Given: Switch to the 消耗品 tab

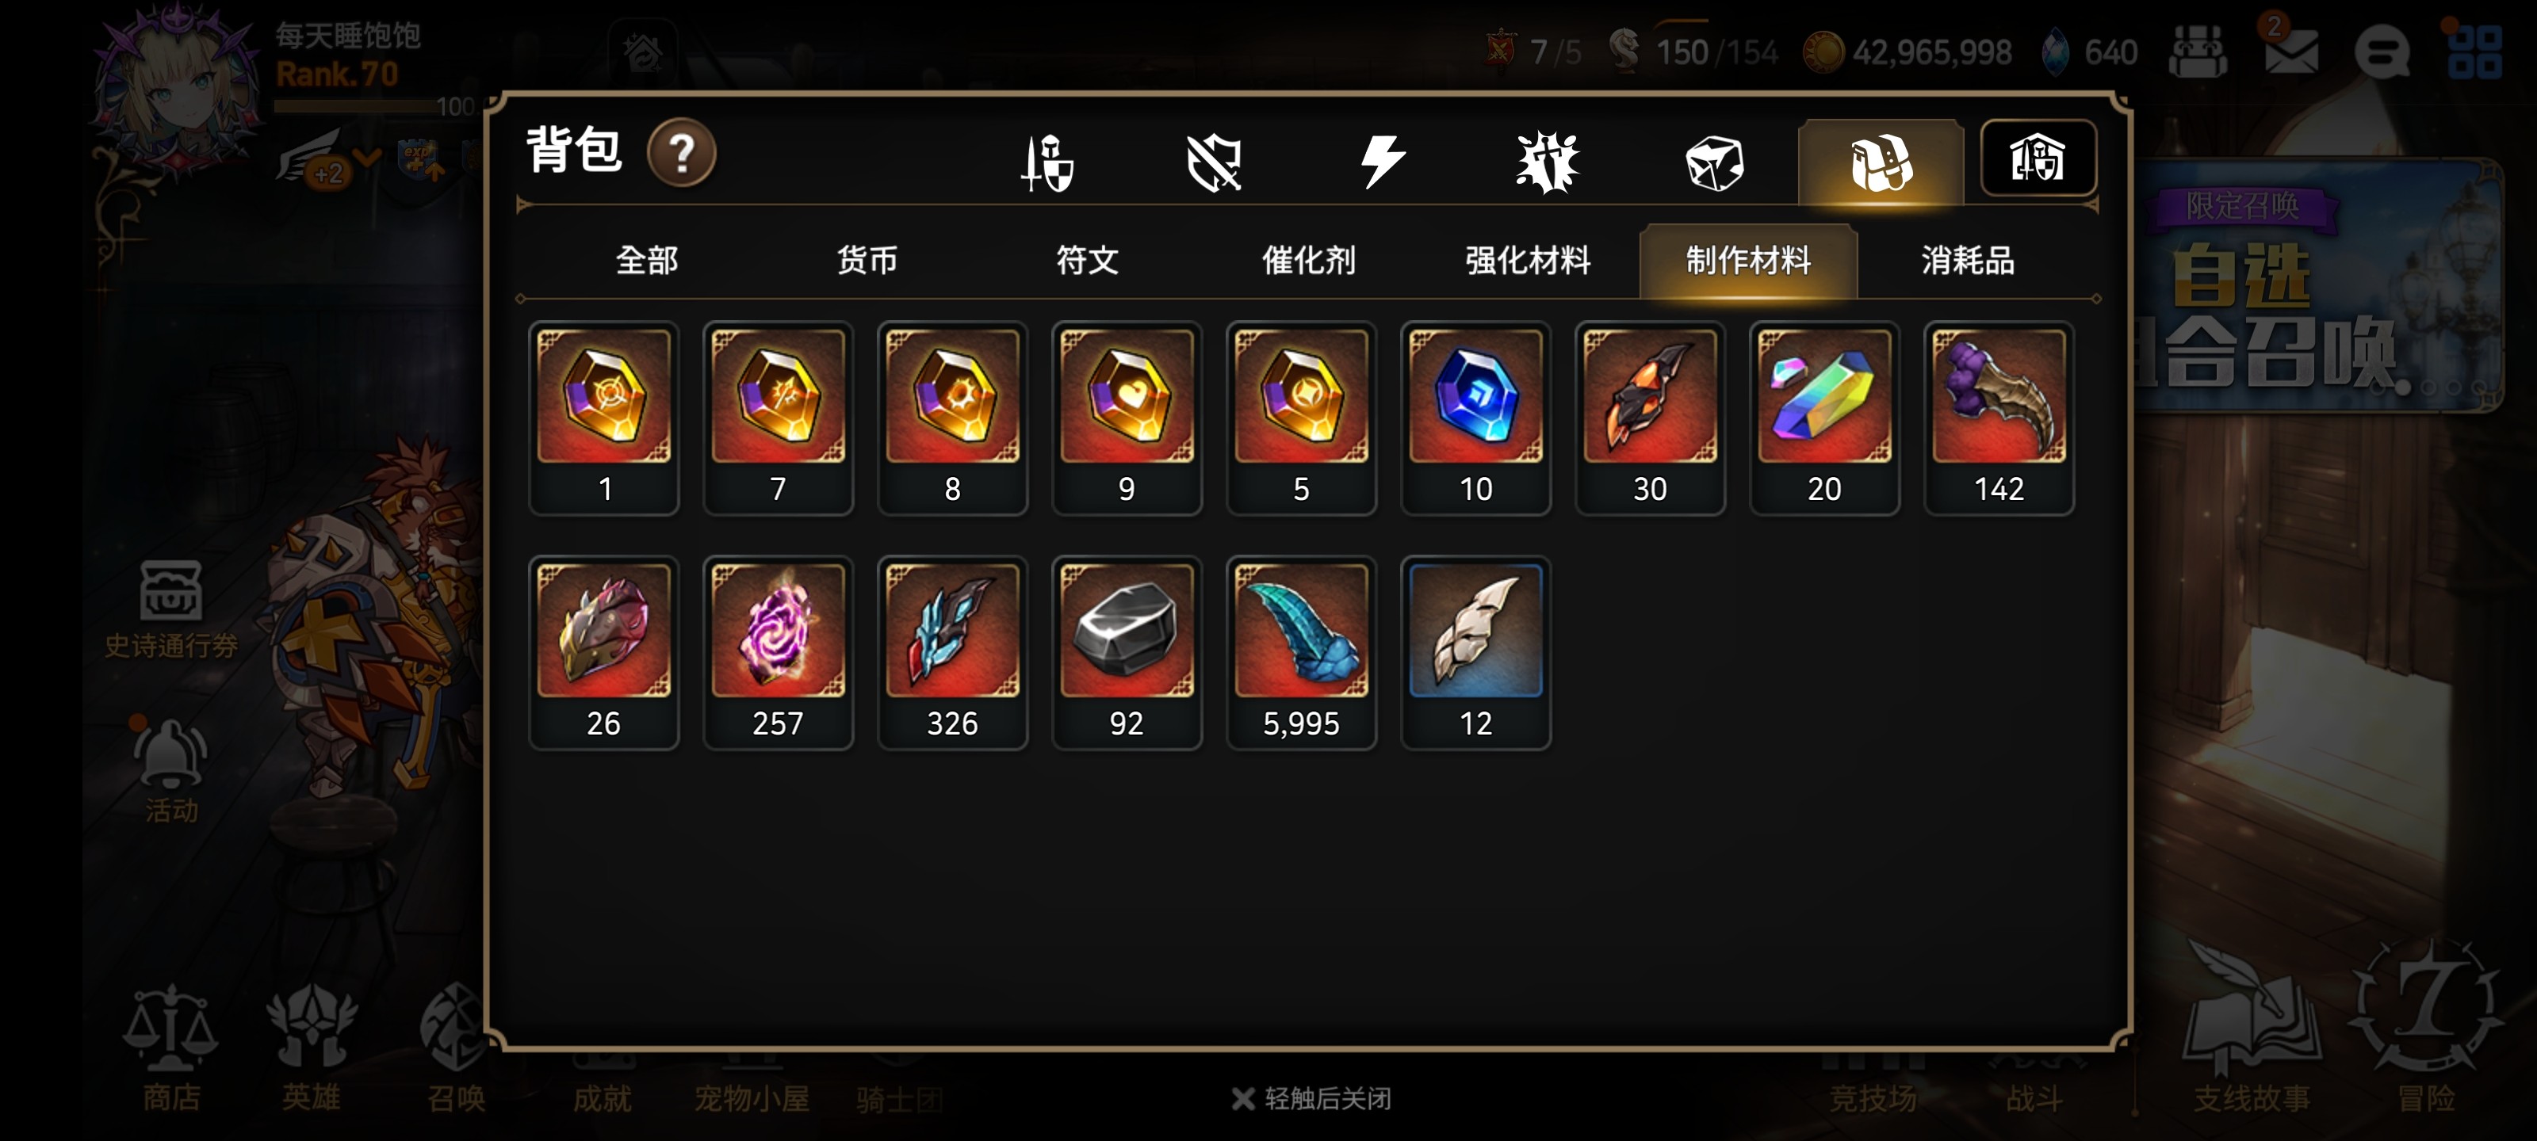Looking at the screenshot, I should click(1967, 260).
